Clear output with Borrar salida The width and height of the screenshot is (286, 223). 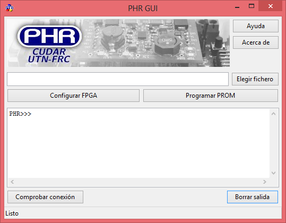253,197
